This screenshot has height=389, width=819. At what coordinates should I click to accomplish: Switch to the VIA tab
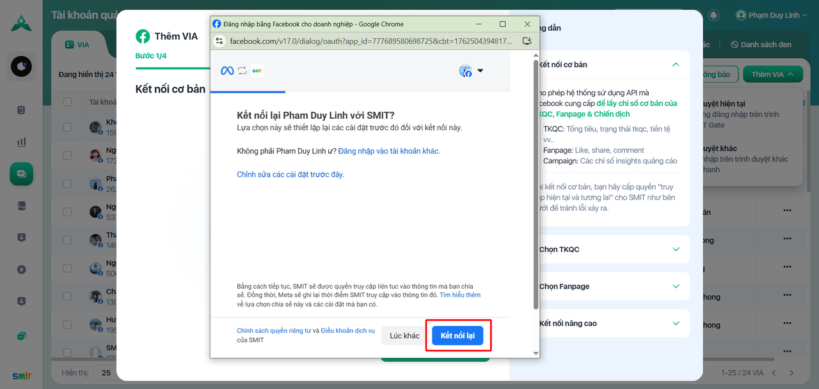click(77, 45)
